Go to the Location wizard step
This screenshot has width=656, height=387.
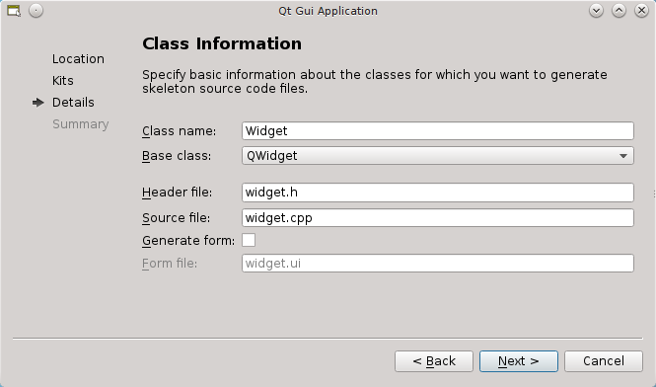pyautogui.click(x=78, y=59)
